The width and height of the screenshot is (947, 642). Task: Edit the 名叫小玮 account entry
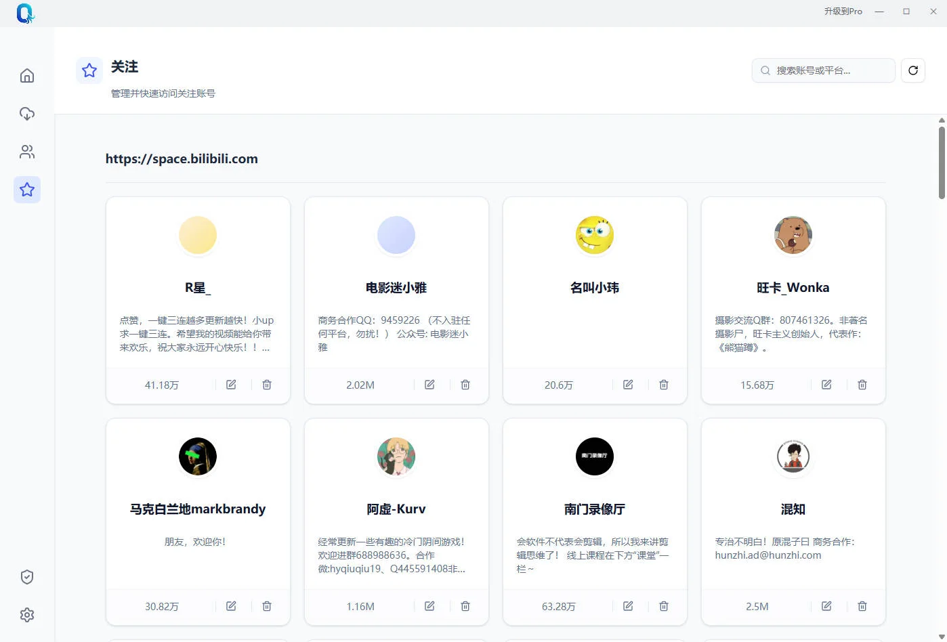click(x=627, y=384)
